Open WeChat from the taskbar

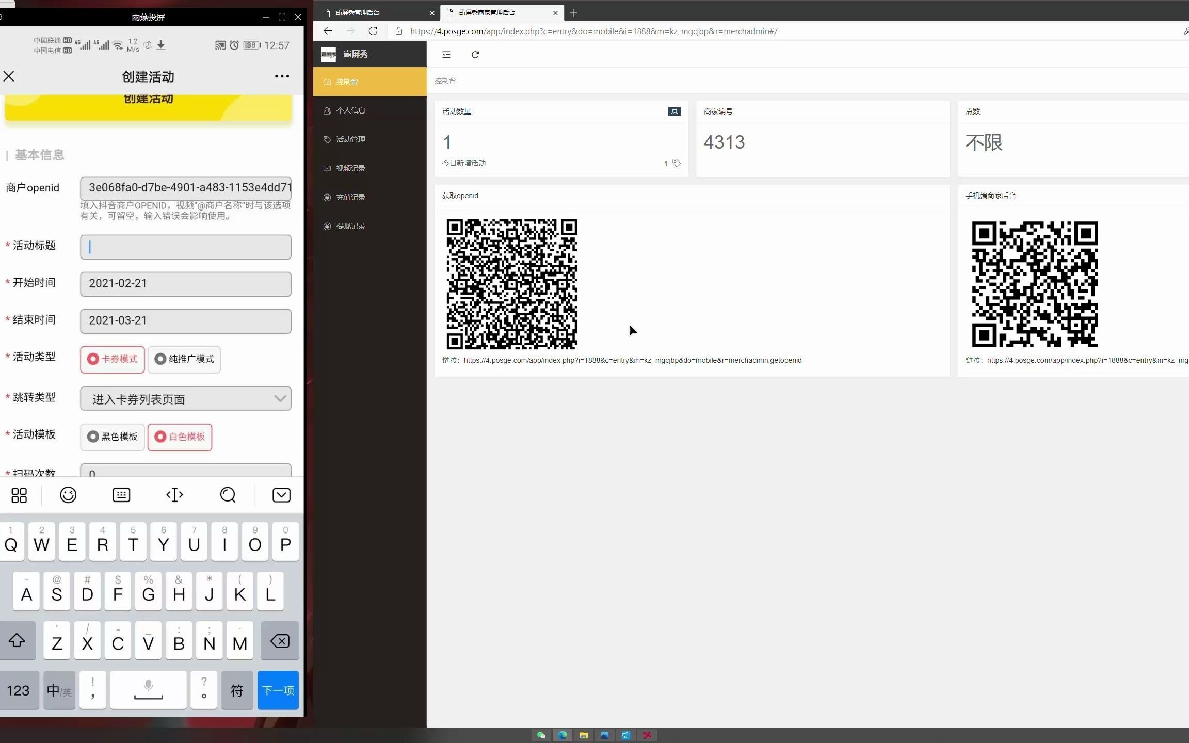(541, 735)
